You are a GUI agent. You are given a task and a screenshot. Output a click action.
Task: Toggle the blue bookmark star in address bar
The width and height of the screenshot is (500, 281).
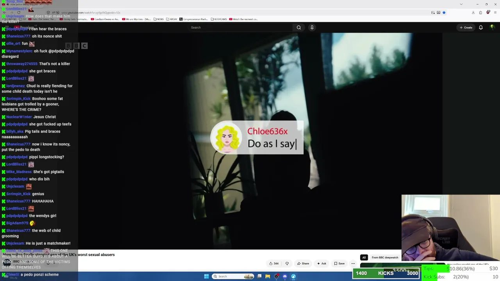pyautogui.click(x=444, y=12)
